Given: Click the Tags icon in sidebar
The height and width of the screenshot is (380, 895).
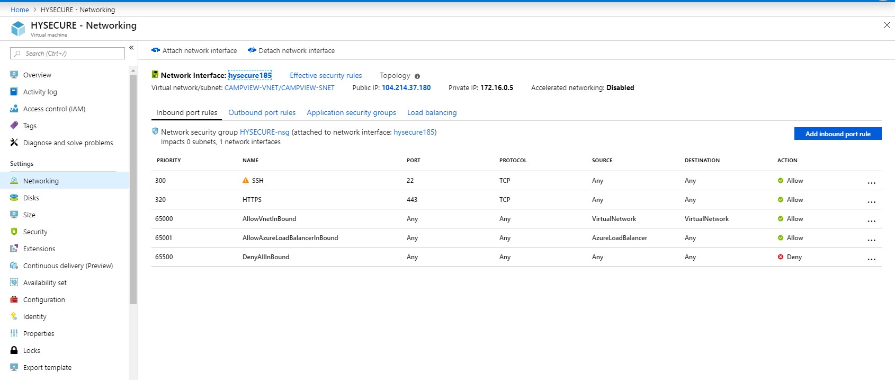Looking at the screenshot, I should pos(14,126).
